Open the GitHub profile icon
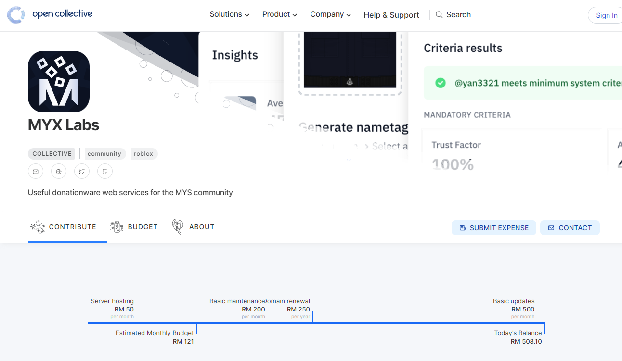Viewport: 622px width, 361px height. coord(105,171)
